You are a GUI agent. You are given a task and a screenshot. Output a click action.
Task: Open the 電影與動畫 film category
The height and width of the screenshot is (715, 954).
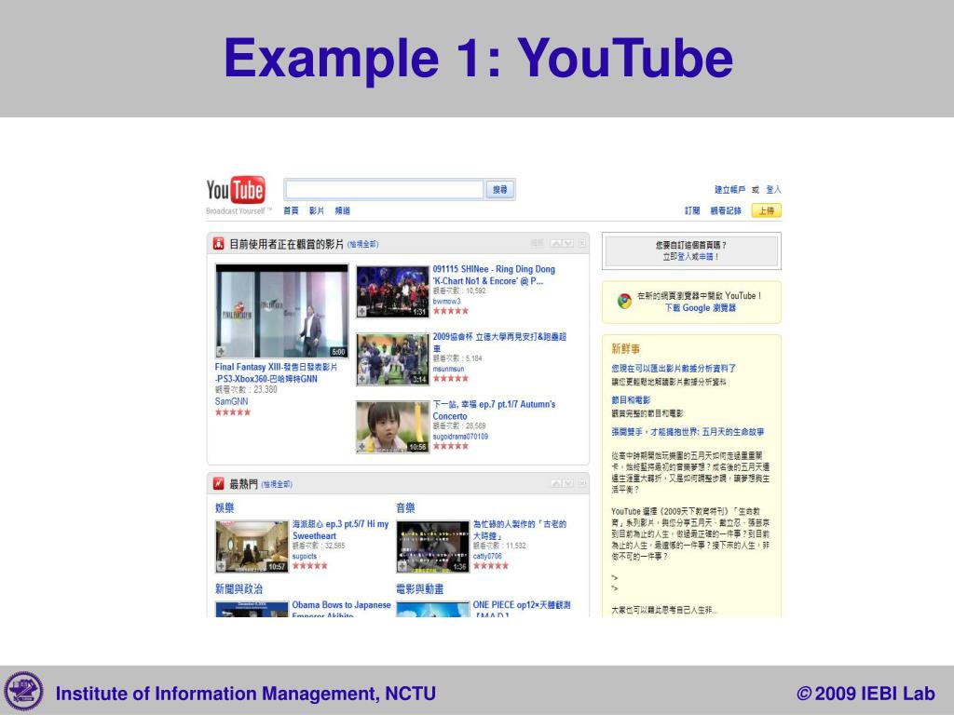[420, 588]
